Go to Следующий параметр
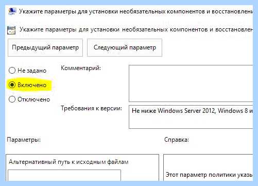 pos(125,47)
